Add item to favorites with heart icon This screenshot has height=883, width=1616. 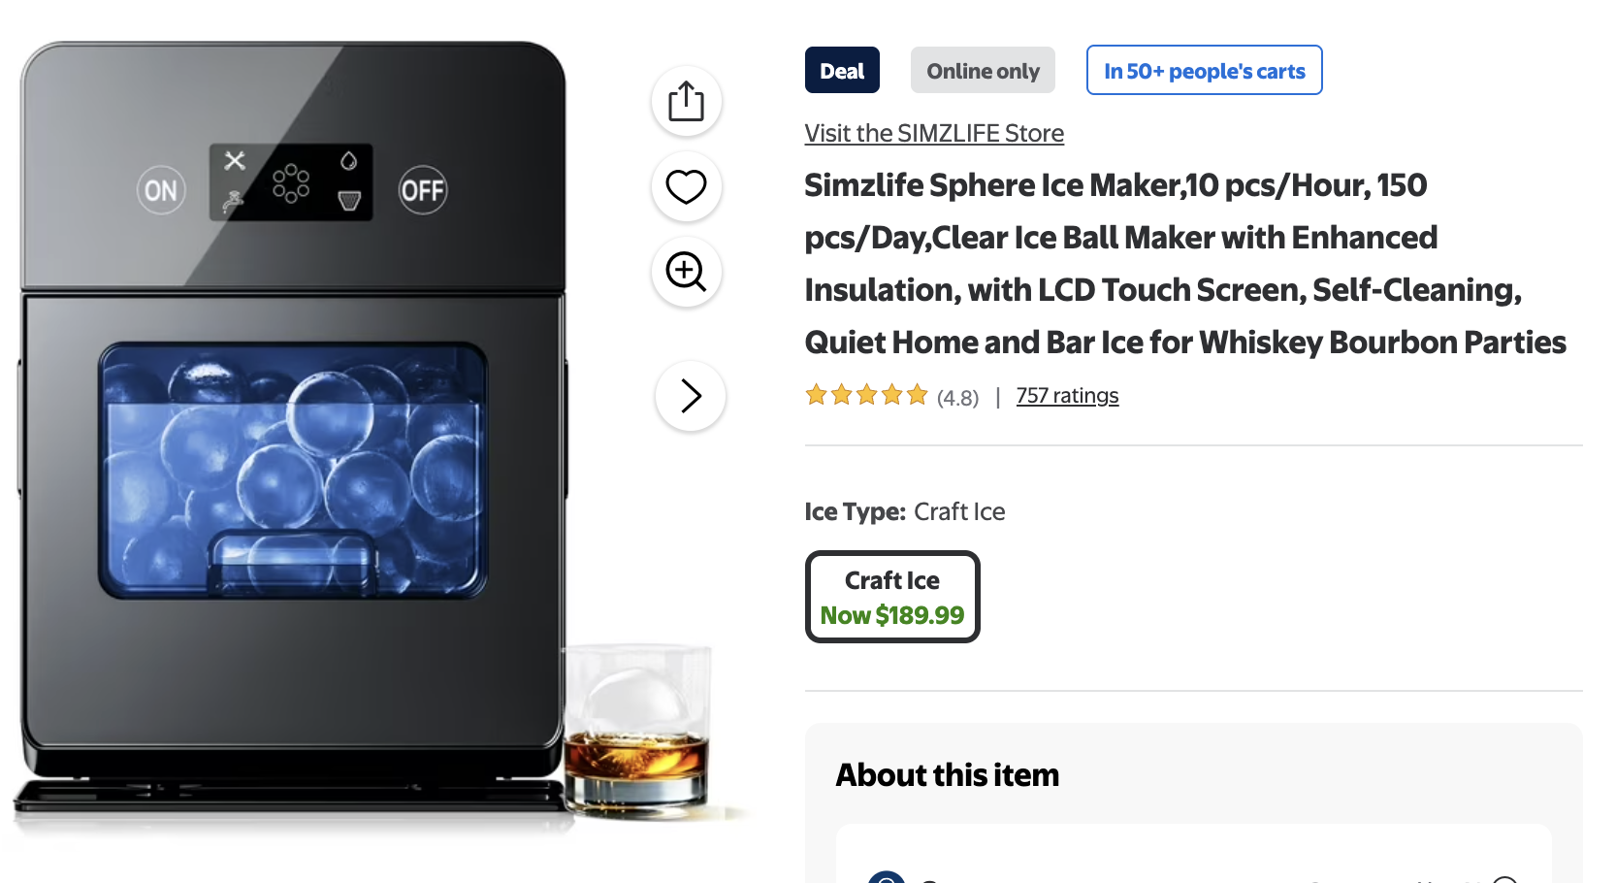tap(686, 186)
